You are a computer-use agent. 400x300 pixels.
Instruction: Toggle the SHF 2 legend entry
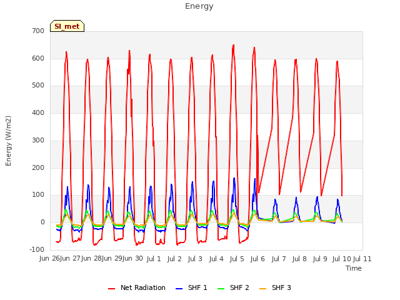click(233, 287)
